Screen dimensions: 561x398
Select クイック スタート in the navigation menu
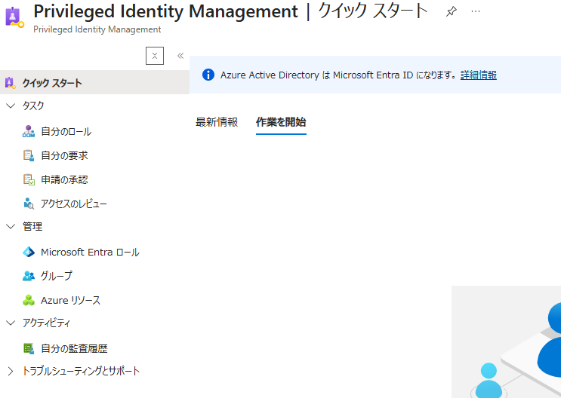pyautogui.click(x=51, y=83)
